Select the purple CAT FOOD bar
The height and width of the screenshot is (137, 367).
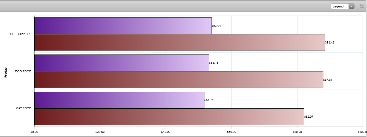119,100
